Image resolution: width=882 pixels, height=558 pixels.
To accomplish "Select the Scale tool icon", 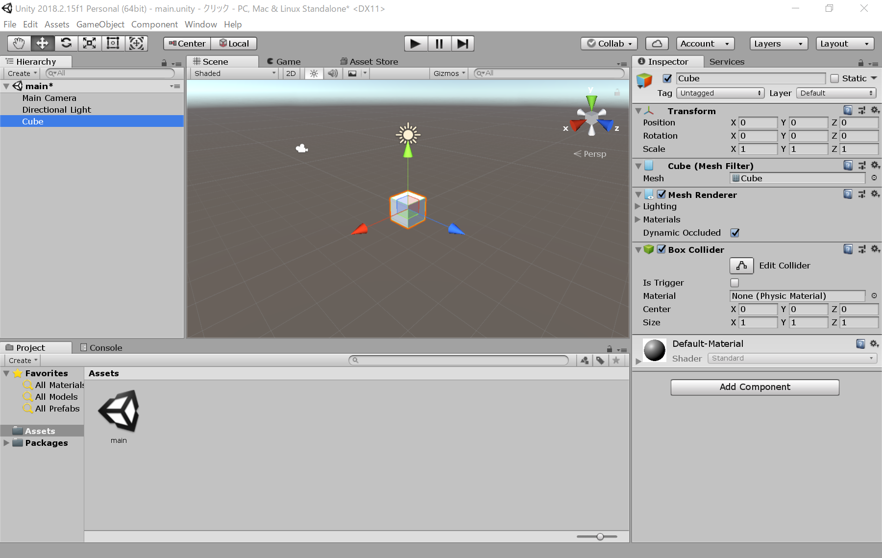I will 90,44.
